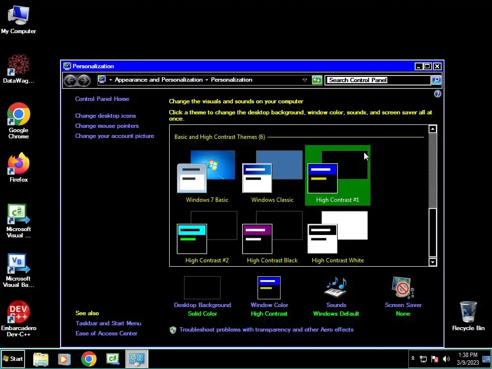Open the Window Color icon
Viewport: 492px width, 369px height.
269,288
